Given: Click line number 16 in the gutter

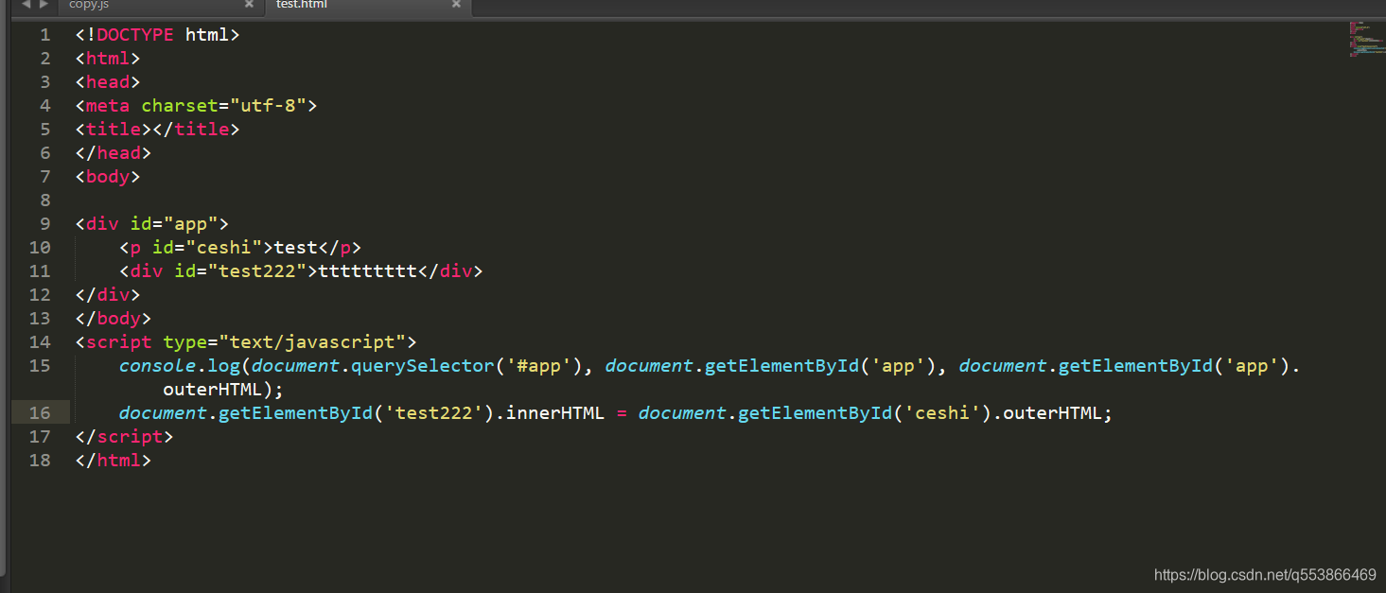Looking at the screenshot, I should tap(40, 412).
